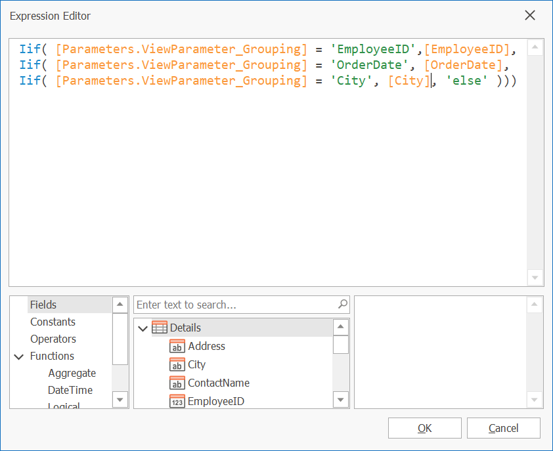Click the first line's Iif keyword

[x=30, y=49]
